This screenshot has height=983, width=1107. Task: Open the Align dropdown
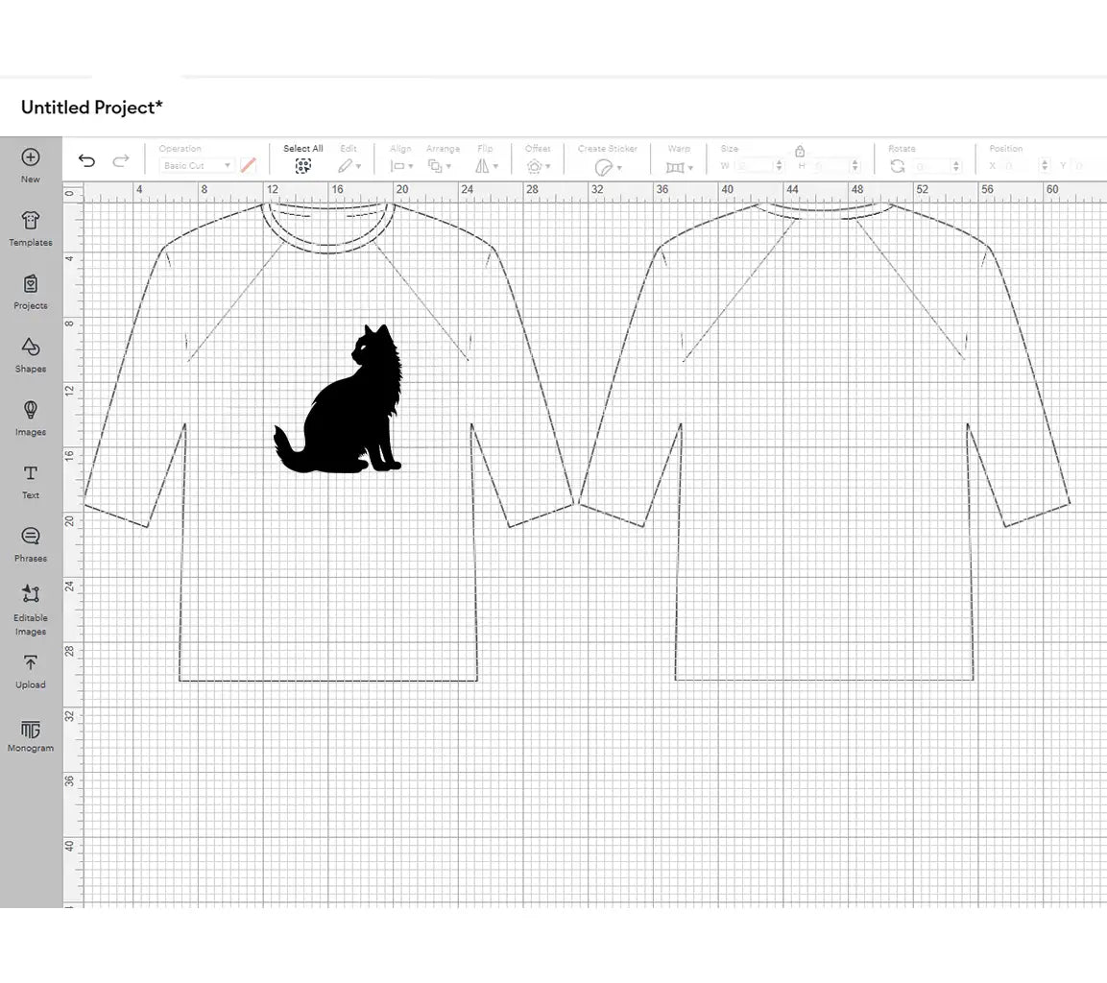(x=401, y=166)
